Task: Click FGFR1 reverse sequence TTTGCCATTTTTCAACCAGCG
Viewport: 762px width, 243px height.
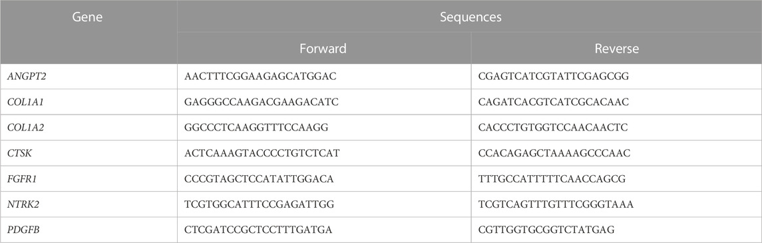Action: [552, 179]
